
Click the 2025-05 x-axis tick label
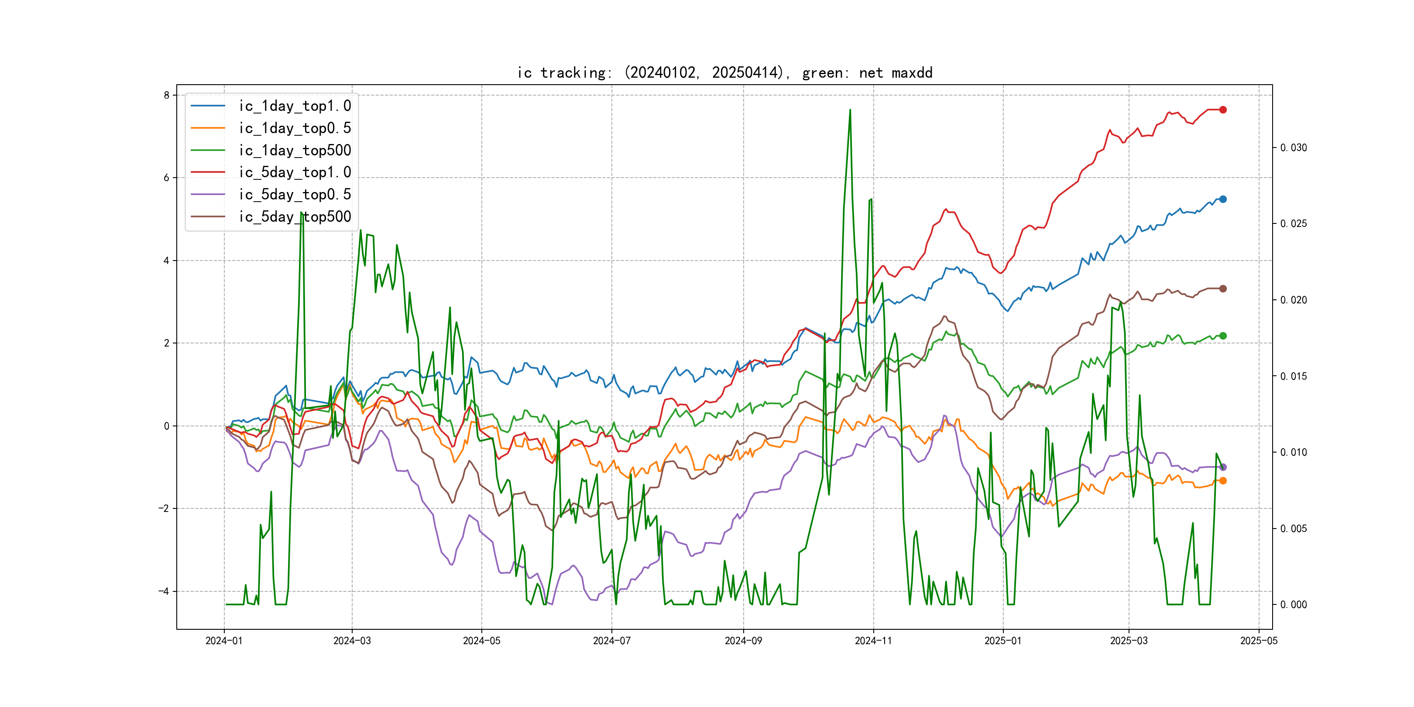pos(1258,641)
